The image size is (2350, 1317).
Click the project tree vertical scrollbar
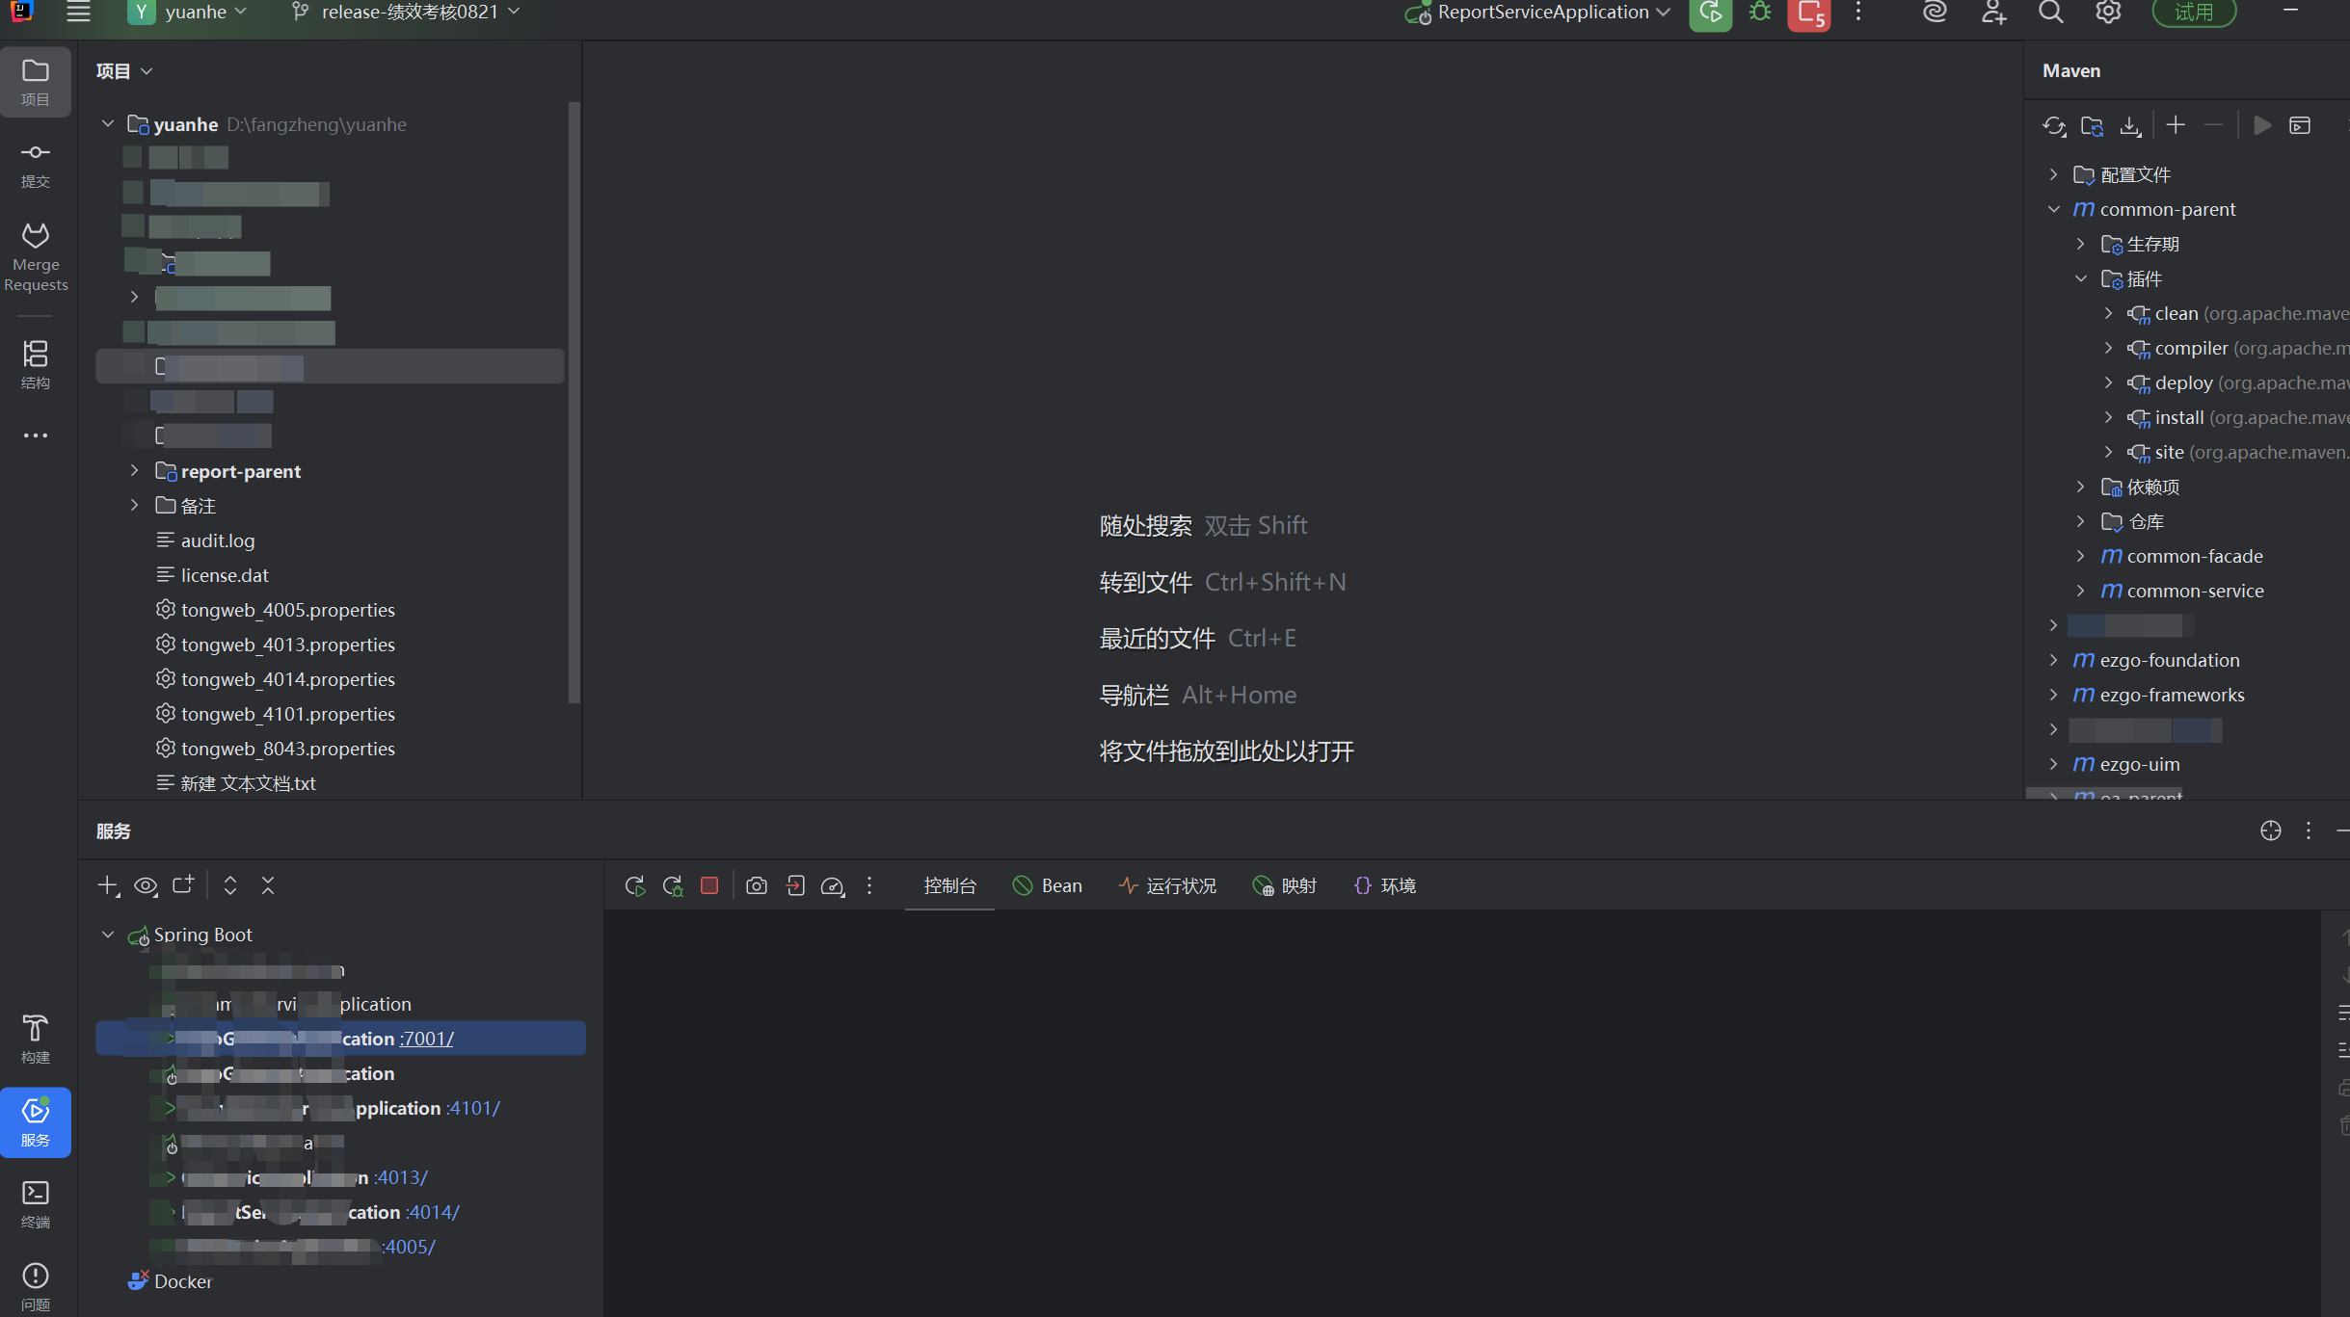(x=574, y=402)
